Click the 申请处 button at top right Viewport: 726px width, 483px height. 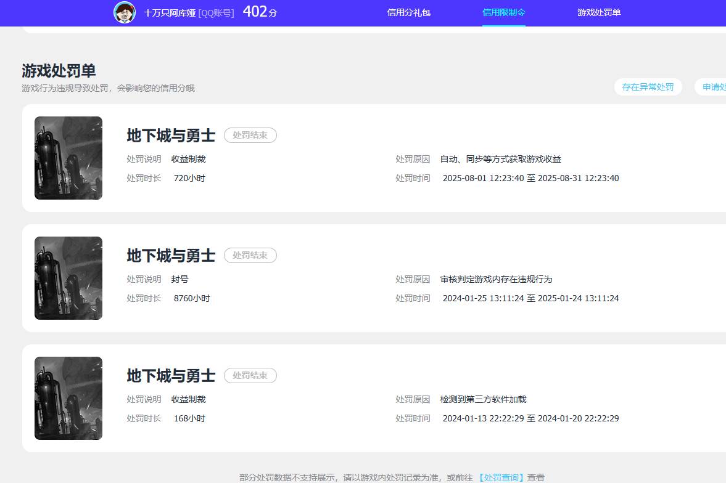[x=714, y=86]
